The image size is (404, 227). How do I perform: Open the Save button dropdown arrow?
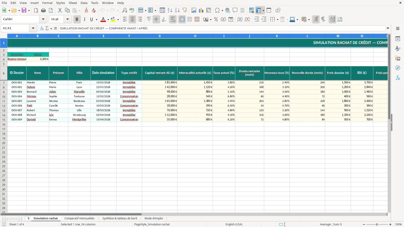[29, 10]
